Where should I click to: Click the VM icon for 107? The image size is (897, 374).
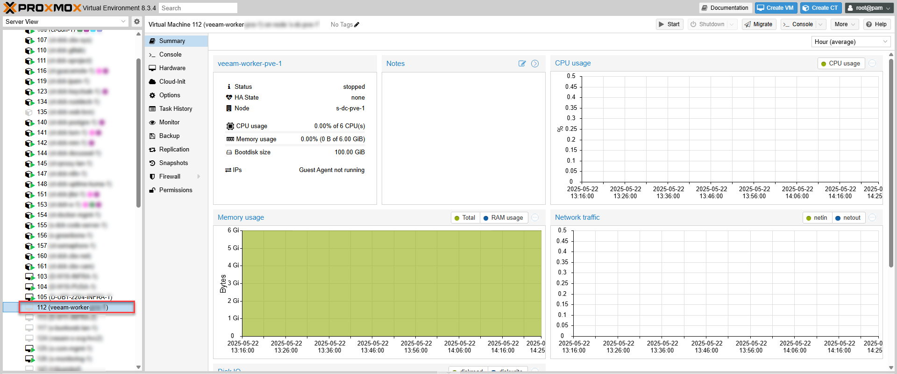(x=29, y=40)
